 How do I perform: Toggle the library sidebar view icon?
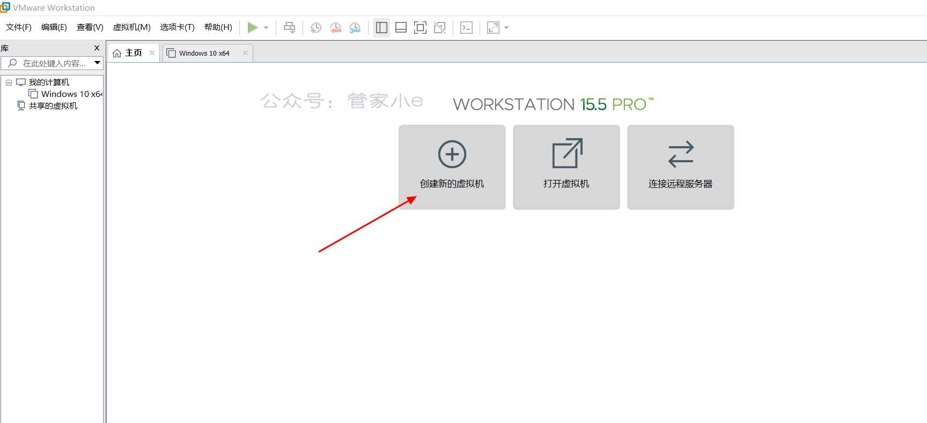pos(381,27)
